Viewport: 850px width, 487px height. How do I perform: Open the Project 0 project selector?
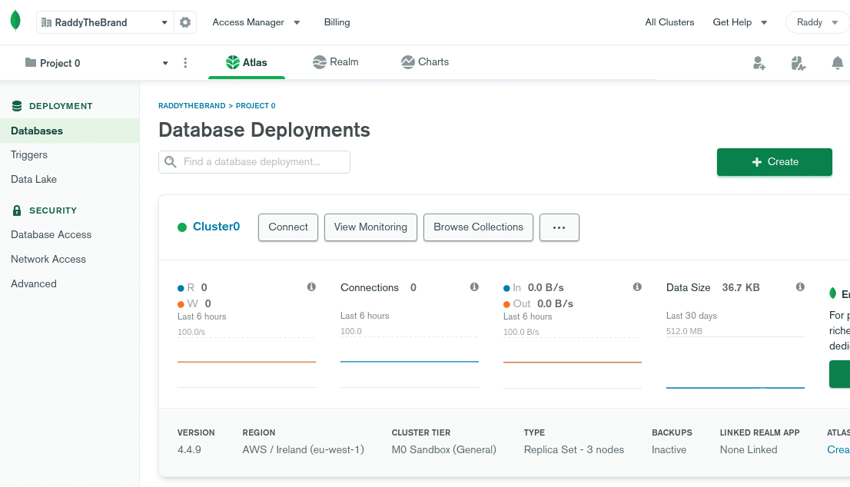click(97, 63)
